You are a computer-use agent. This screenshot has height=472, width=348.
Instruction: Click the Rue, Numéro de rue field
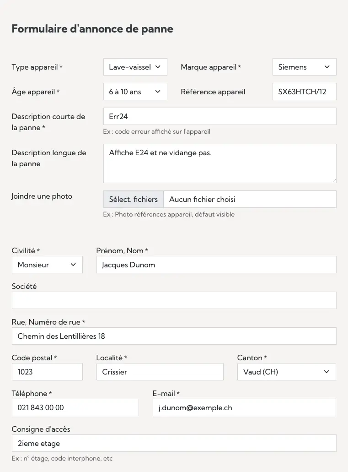[x=174, y=336]
